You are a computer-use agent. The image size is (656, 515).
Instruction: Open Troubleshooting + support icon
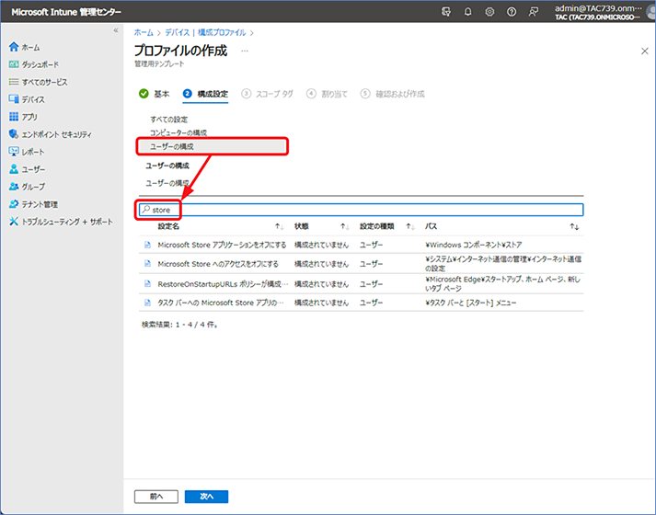[14, 222]
